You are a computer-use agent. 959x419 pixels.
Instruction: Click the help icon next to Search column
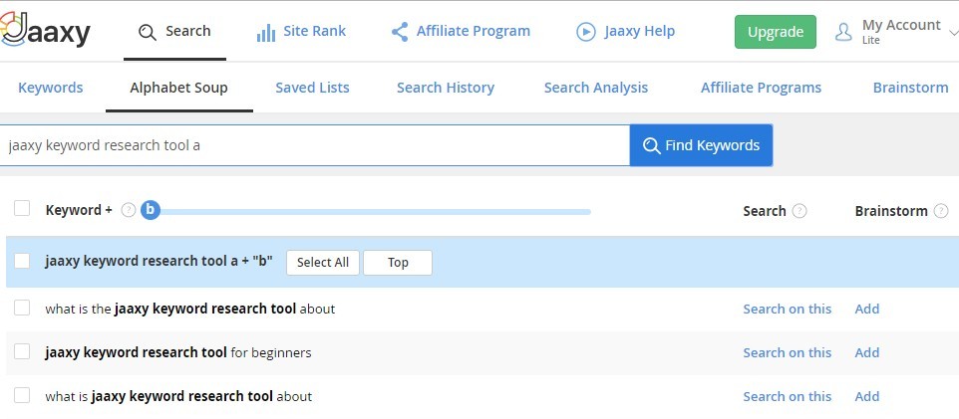click(799, 211)
